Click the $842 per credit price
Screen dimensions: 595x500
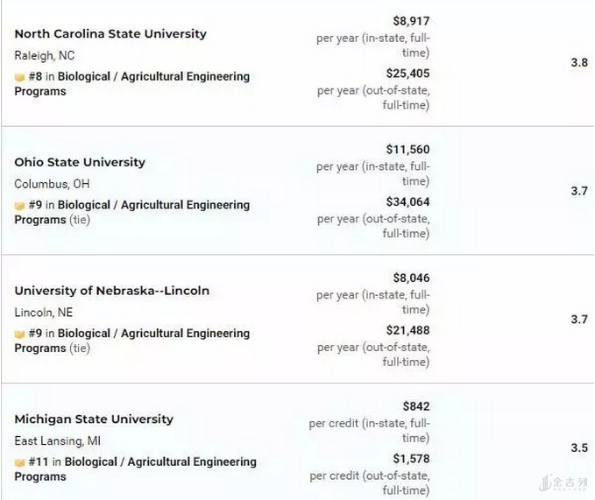(x=416, y=406)
